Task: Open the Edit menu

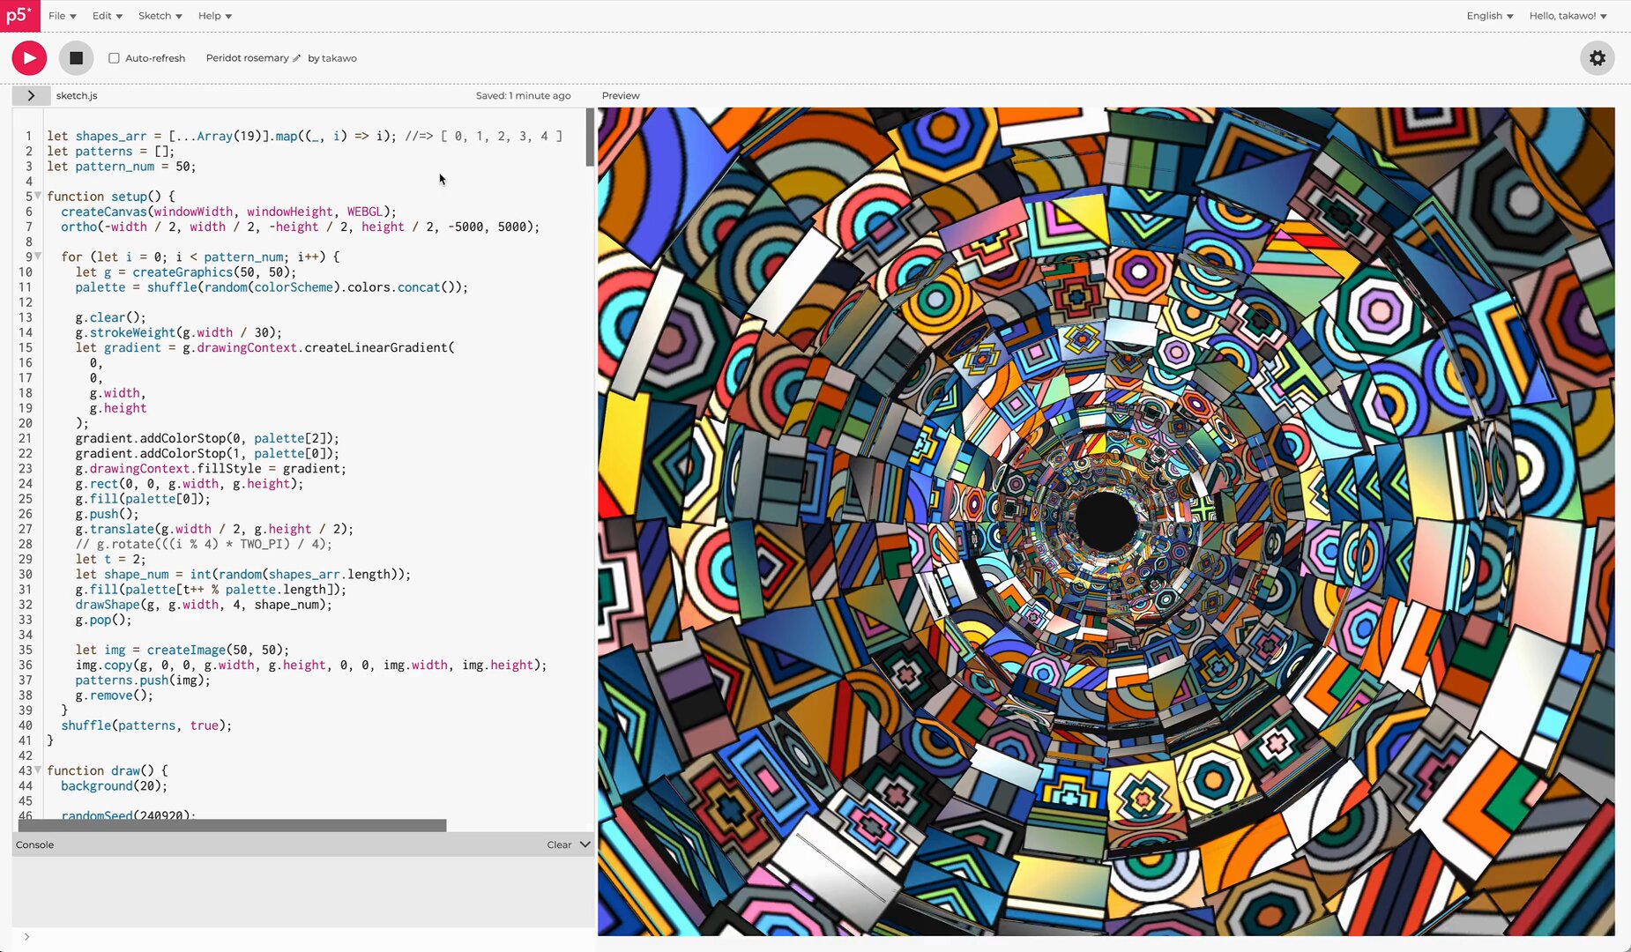Action: (107, 16)
